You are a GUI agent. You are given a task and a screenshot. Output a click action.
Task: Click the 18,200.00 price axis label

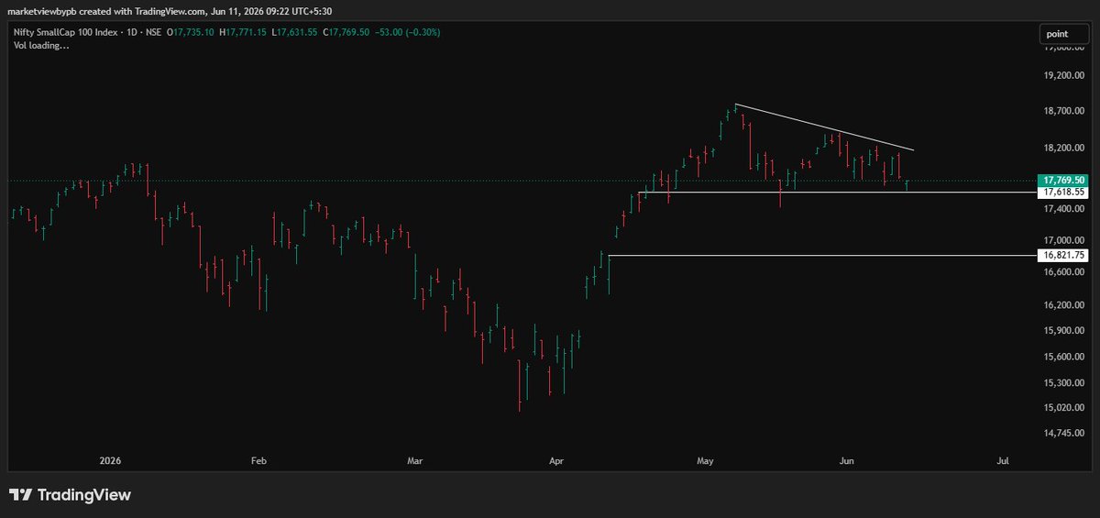click(1063, 148)
